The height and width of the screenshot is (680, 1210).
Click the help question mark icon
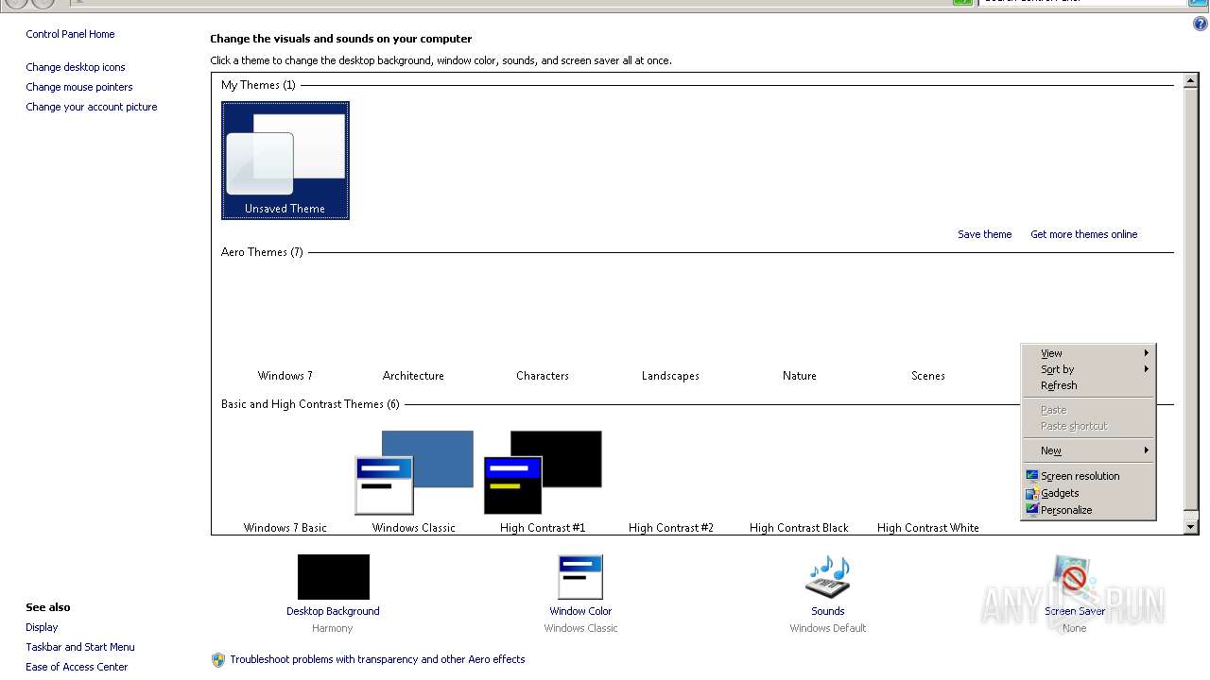click(1201, 25)
